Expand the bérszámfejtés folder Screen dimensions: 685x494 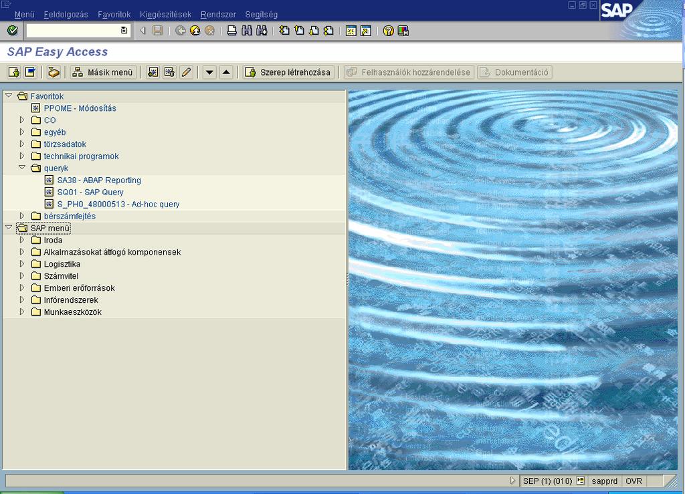coord(22,215)
